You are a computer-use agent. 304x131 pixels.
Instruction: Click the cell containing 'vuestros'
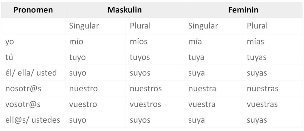point(145,104)
